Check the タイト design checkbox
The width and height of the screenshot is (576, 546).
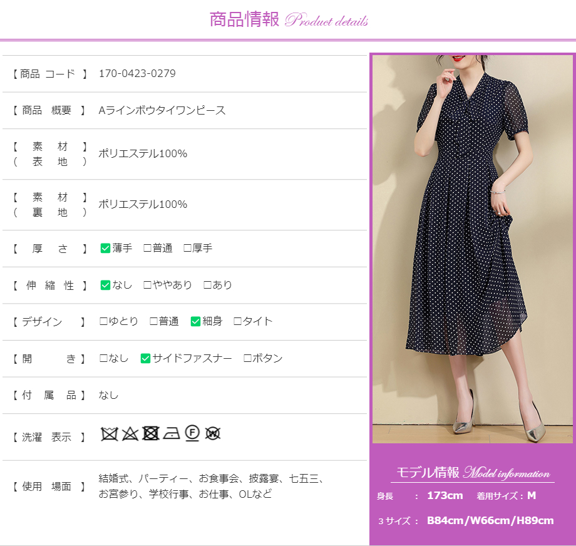tap(237, 321)
